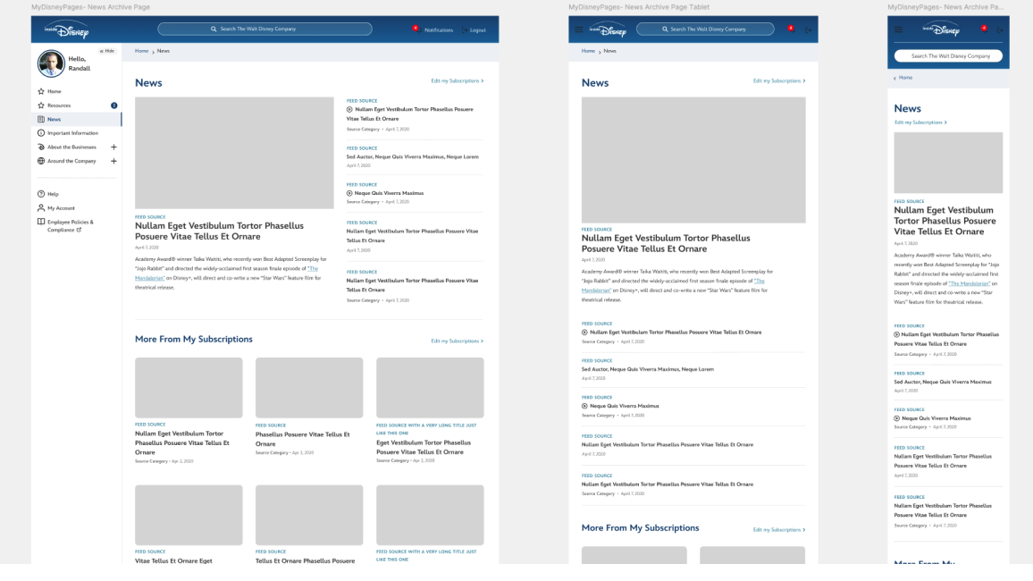This screenshot has height=581, width=1033.
Task: Open Help in the left sidebar
Action: (x=53, y=194)
